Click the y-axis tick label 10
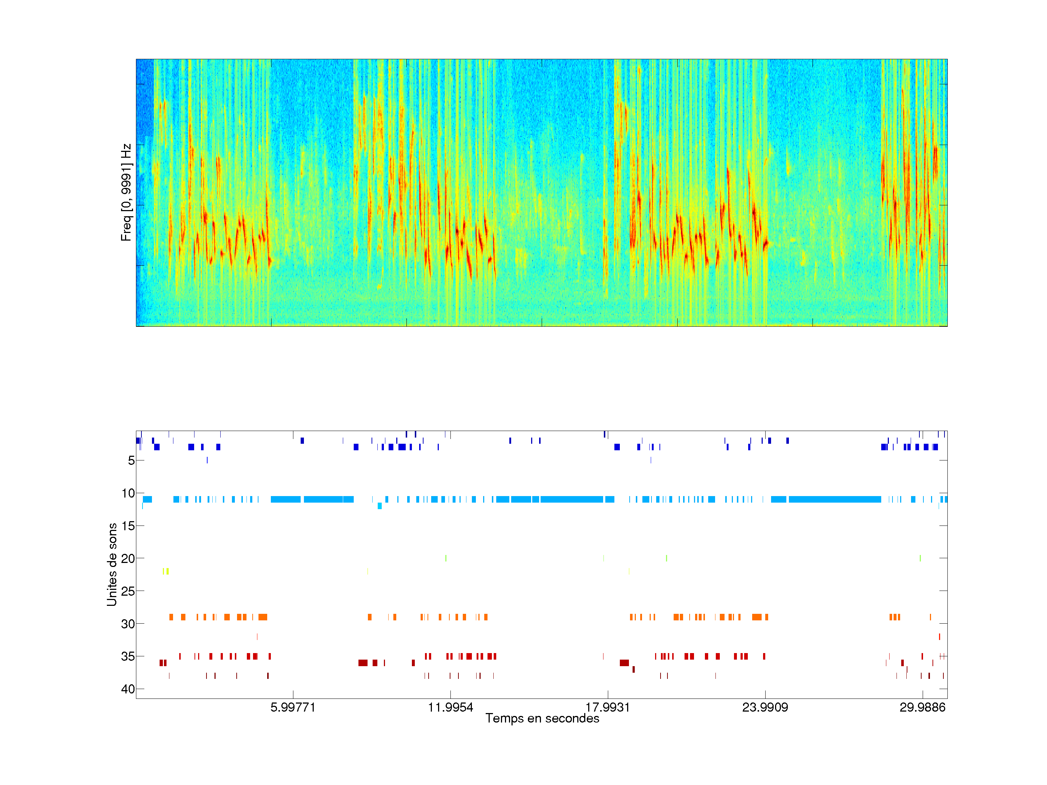The width and height of the screenshot is (1047, 785). pos(128,494)
